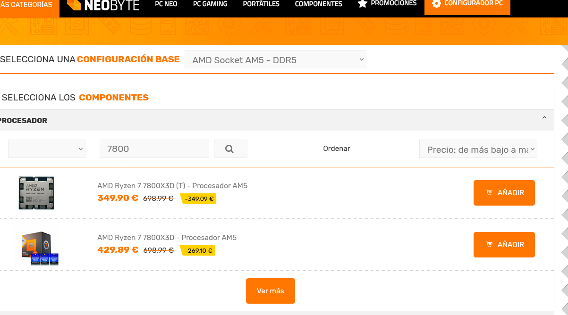
Task: Open AMD Ryzen 7 7800X3D (T) product link
Action: click(172, 186)
